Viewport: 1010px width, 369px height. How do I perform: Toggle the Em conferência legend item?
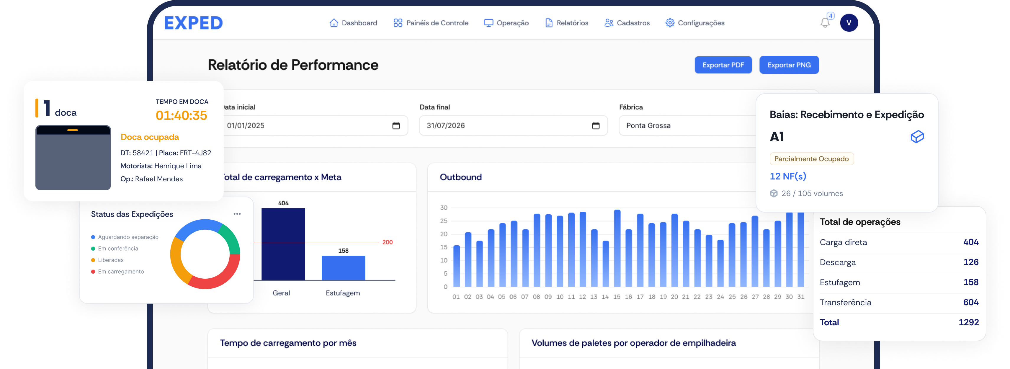(115, 248)
